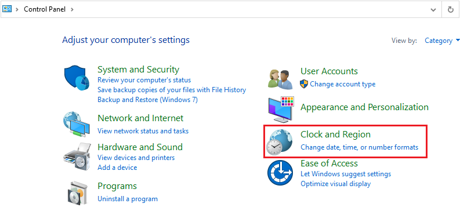
Task: Select Control Panel breadcrumb item
Action: click(45, 9)
